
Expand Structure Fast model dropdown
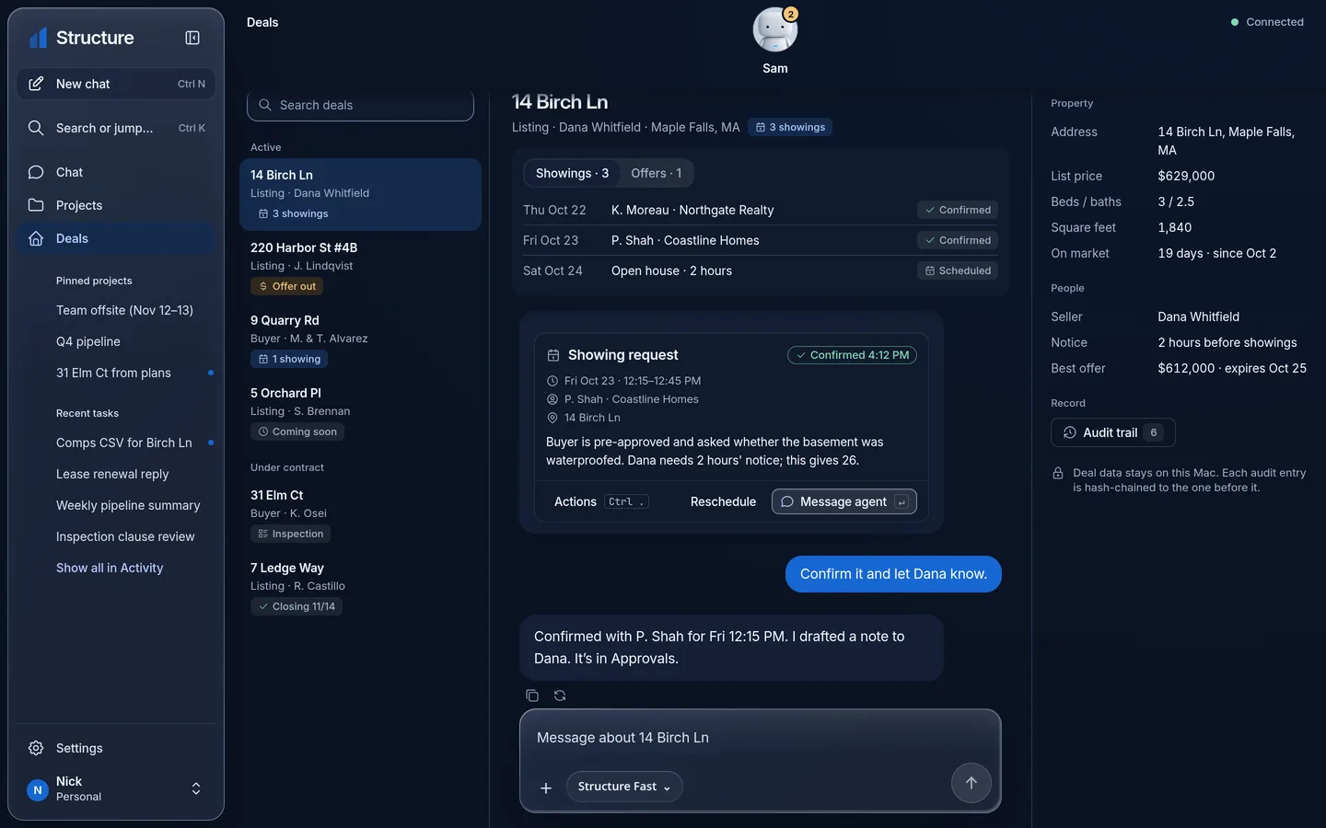point(623,787)
